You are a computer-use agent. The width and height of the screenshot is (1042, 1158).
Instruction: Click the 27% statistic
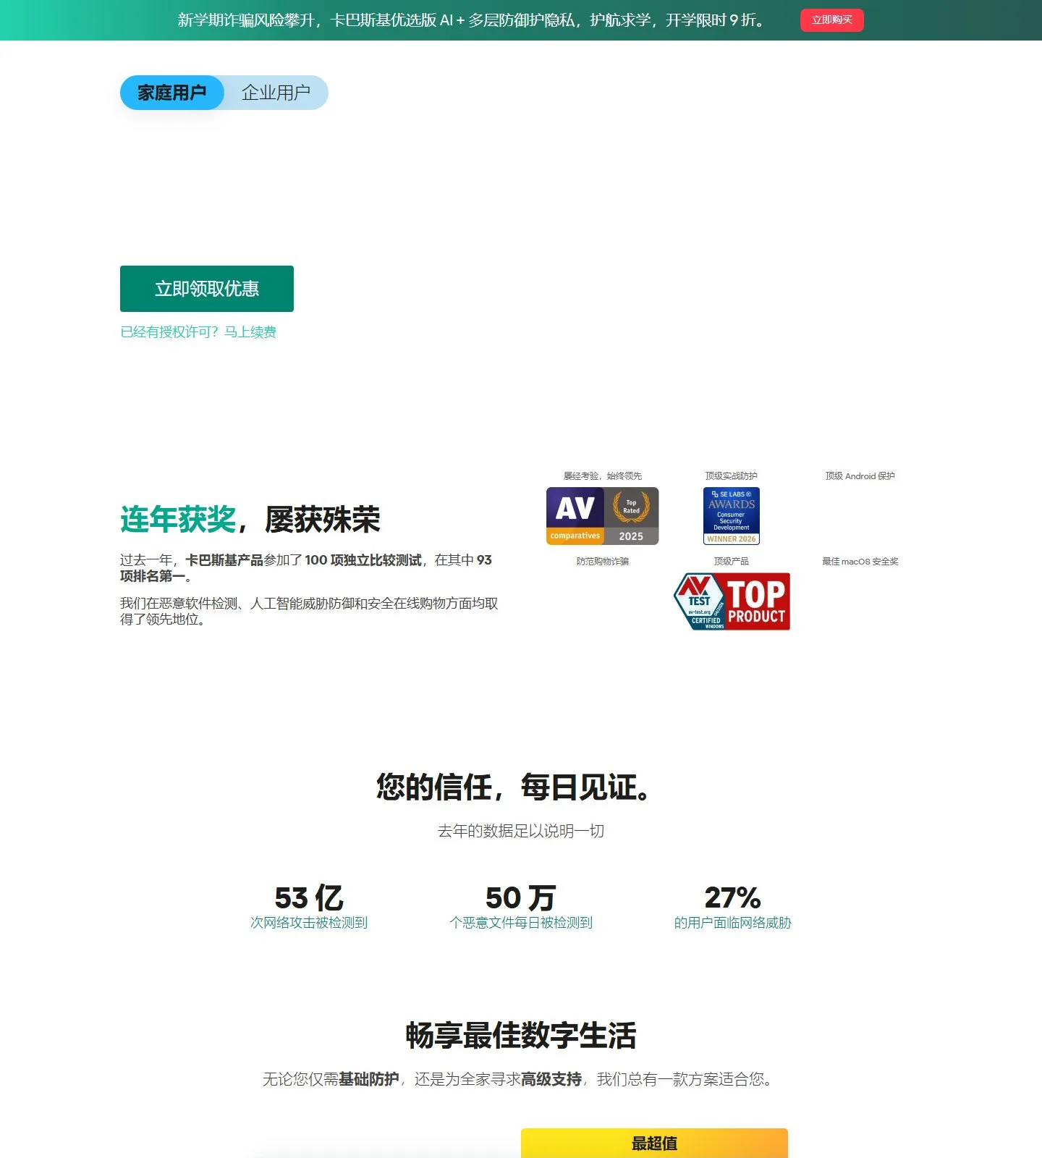pos(733,897)
